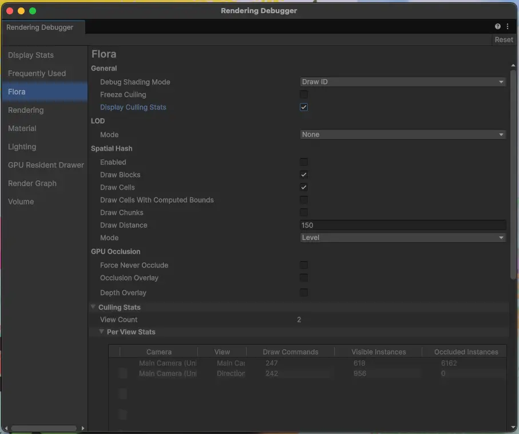Screen dimensions: 519x434
Task: Open the LOD Mode dropdown
Action: pos(403,135)
